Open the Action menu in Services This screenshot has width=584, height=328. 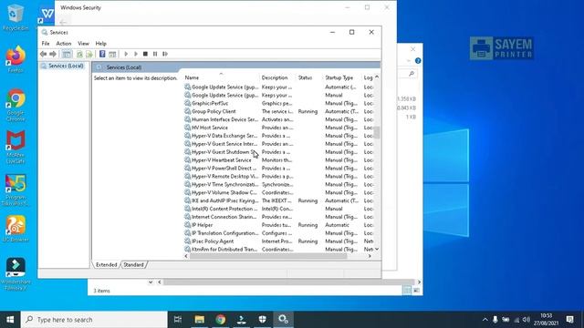[x=64, y=44]
